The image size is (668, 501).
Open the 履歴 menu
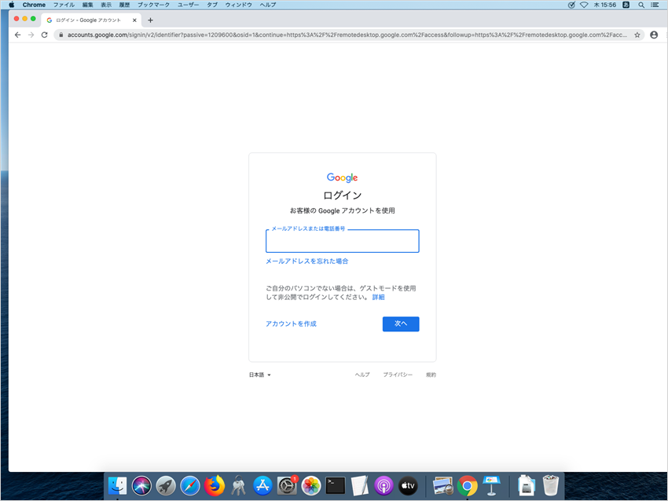[x=124, y=5]
